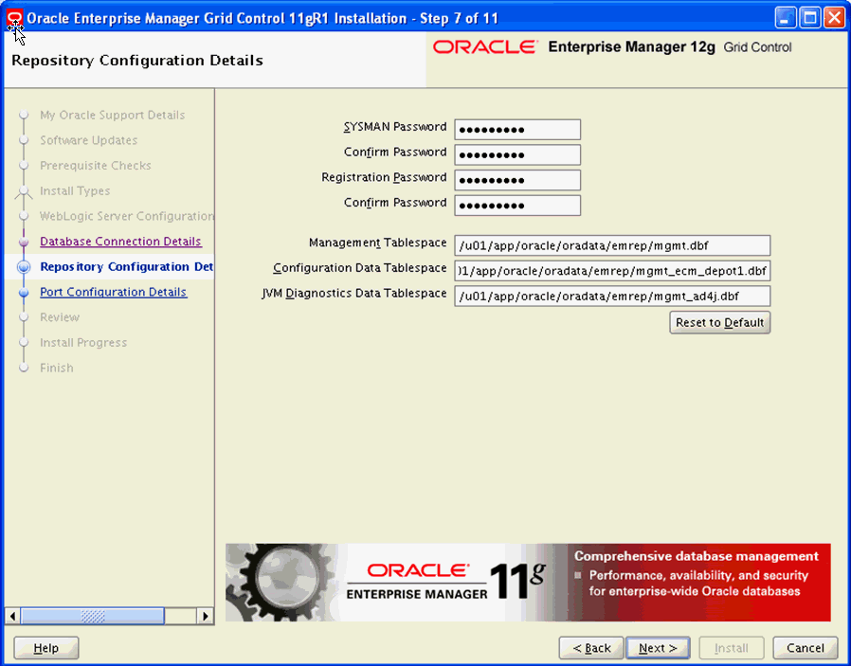Screen dimensions: 851x666
Task: Click the Registration Password field
Action: (x=517, y=180)
